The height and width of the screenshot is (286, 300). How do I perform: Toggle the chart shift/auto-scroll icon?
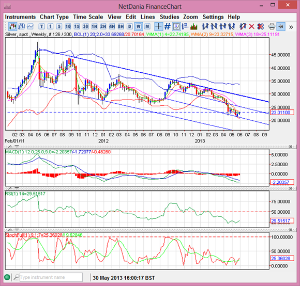coord(281,26)
